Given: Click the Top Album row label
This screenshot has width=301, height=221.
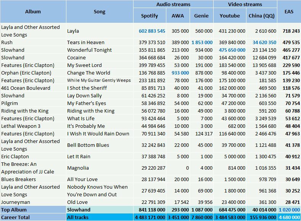Looking at the screenshot, I should pos(33,210).
